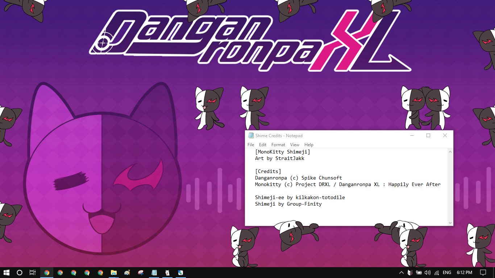Image resolution: width=495 pixels, height=278 pixels.
Task: Check the battery status tray icon
Action: (419, 273)
